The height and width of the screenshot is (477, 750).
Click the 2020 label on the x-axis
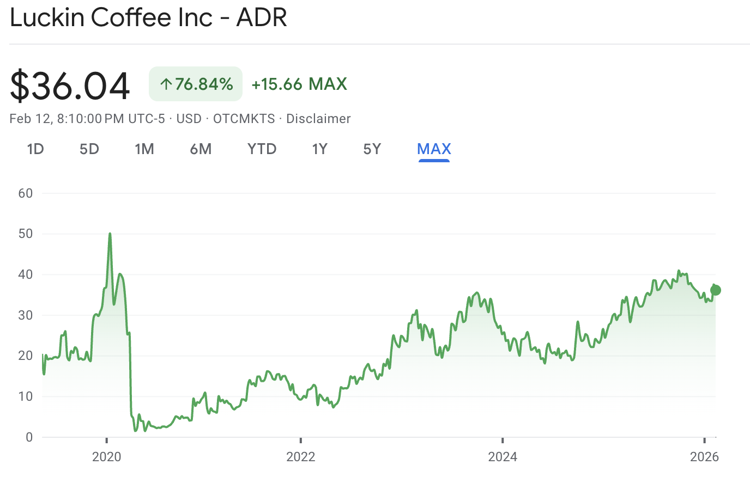pyautogui.click(x=107, y=456)
